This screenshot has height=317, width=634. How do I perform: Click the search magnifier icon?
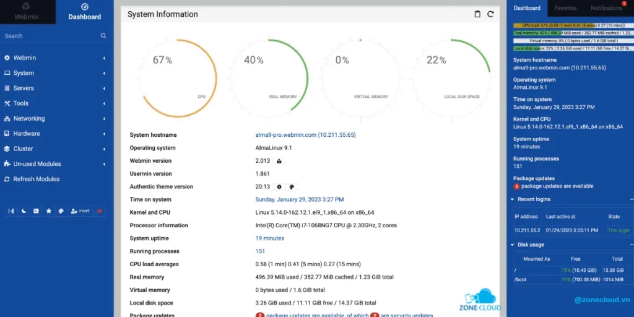coord(103,35)
